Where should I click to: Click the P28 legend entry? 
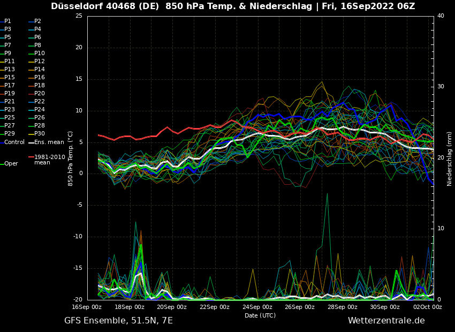click(x=40, y=126)
